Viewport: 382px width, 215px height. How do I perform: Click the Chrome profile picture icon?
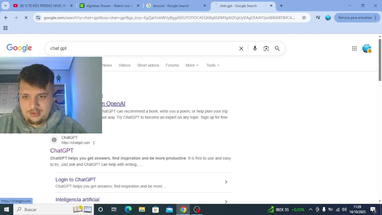(328, 18)
